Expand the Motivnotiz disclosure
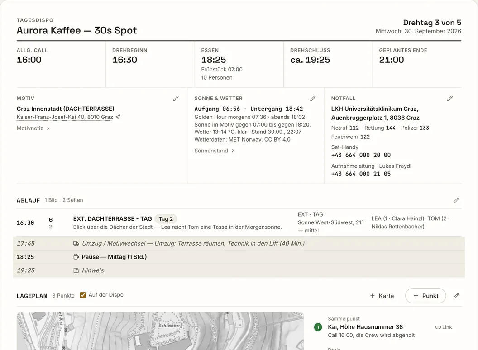 [33, 128]
